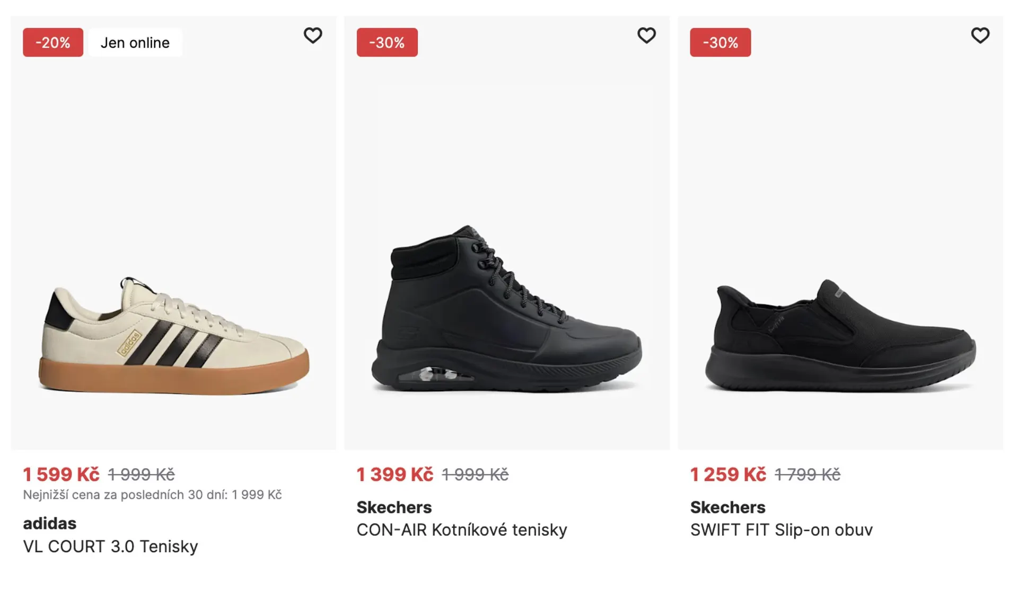Viewport: 1018px width, 601px height.
Task: Open the adidas beige sneaker image
Action: 174,336
